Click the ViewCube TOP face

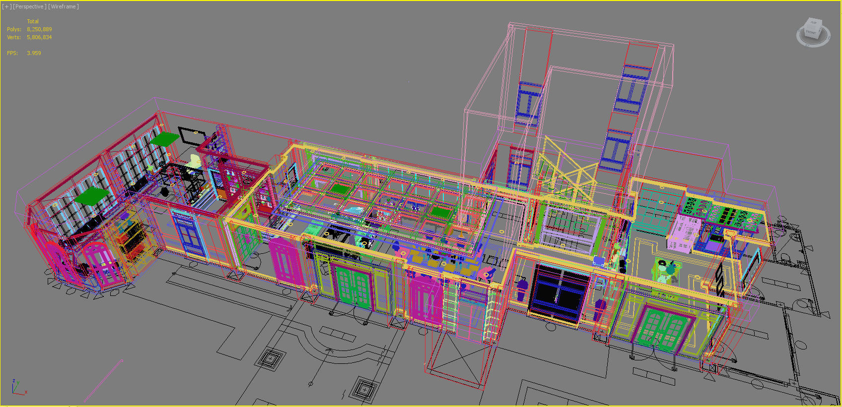click(814, 23)
